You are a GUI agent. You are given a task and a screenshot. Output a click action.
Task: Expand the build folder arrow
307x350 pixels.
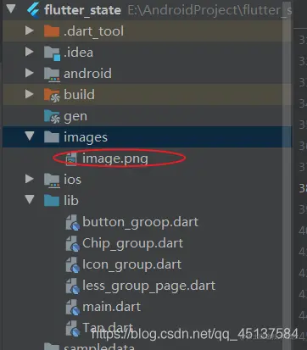30,94
